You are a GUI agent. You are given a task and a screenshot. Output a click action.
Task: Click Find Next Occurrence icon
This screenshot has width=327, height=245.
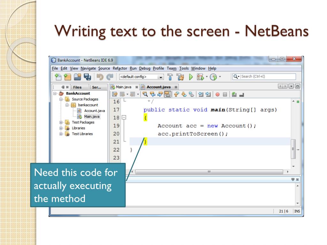(160, 94)
